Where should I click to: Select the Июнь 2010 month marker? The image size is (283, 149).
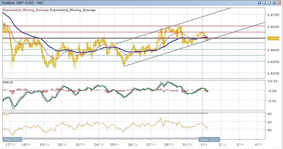point(209,139)
